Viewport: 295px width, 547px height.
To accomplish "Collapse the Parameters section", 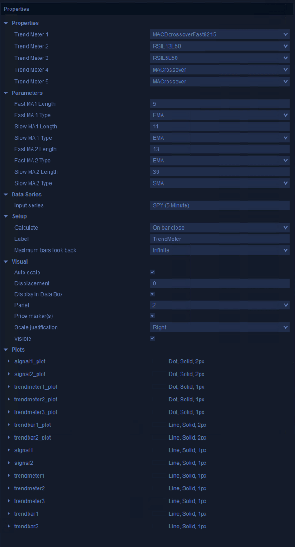I will tap(6, 93).
